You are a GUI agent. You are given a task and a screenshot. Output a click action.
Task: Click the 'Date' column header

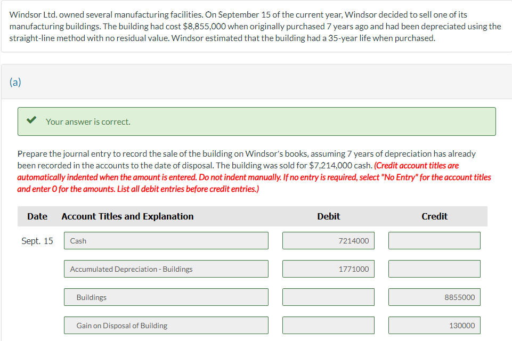37,216
